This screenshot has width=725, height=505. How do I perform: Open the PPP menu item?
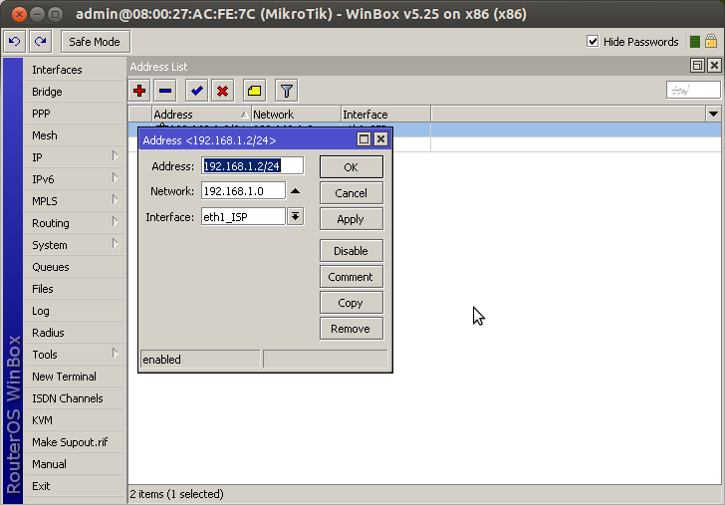click(74, 114)
